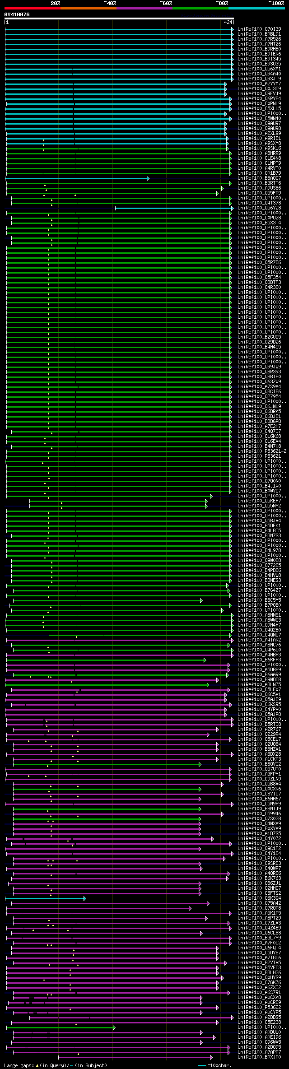Open hit UniRef100_A1D7G5
The width and height of the screenshot is (289, 1069).
[x=259, y=833]
